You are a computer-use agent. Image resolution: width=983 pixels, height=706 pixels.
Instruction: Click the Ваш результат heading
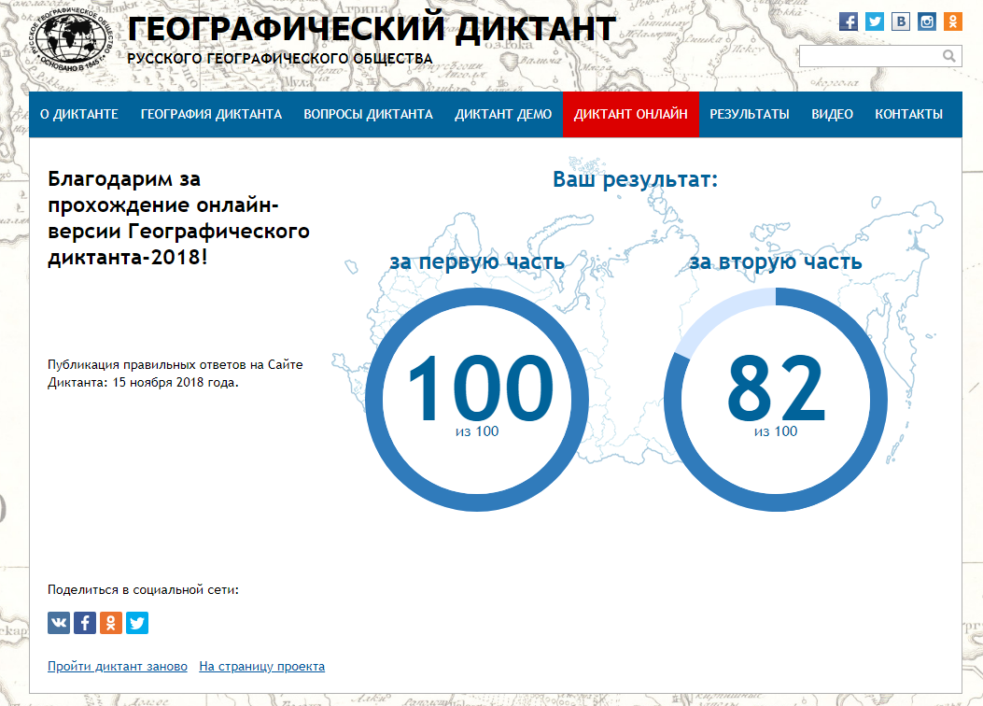(x=635, y=180)
